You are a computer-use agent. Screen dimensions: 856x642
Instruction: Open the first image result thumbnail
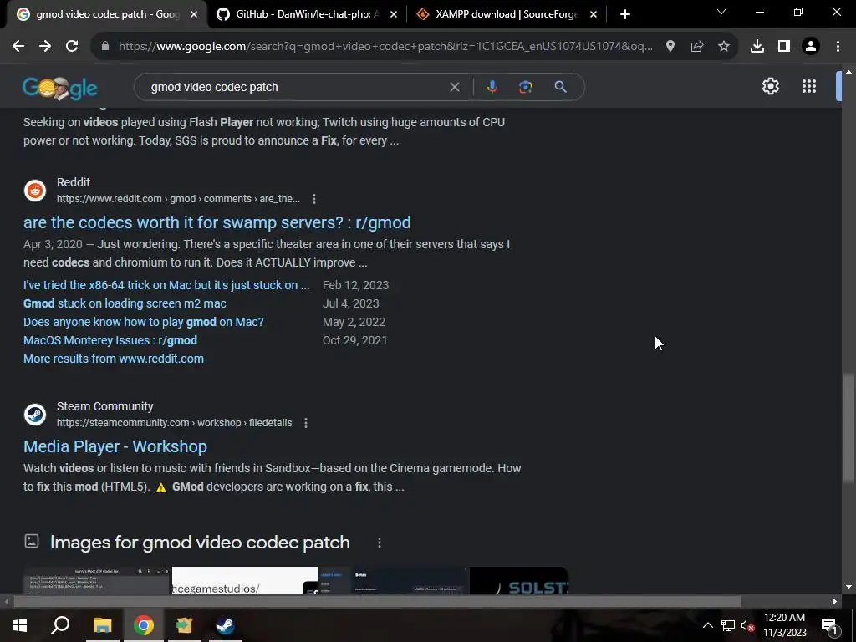[x=97, y=581]
